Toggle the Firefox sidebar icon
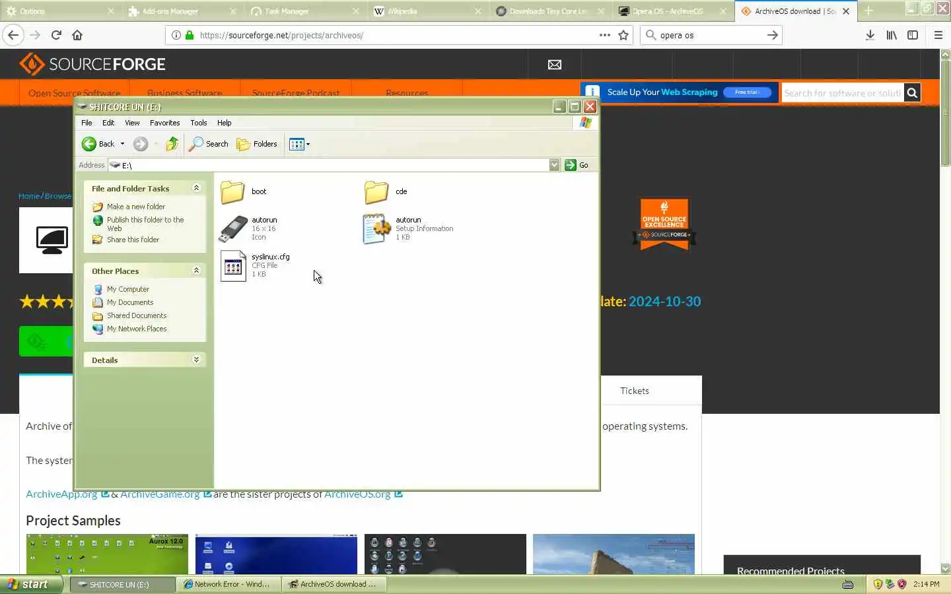The height and width of the screenshot is (594, 951). pos(913,35)
